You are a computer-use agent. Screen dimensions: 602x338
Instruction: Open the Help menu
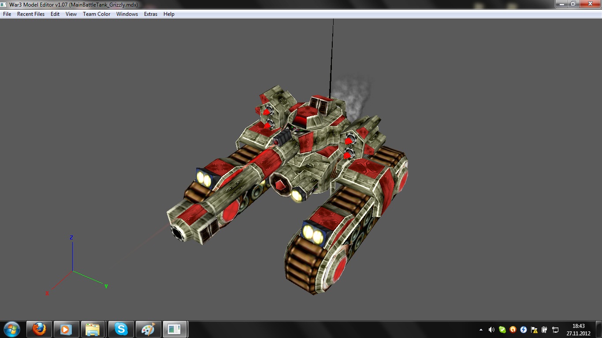(169, 14)
